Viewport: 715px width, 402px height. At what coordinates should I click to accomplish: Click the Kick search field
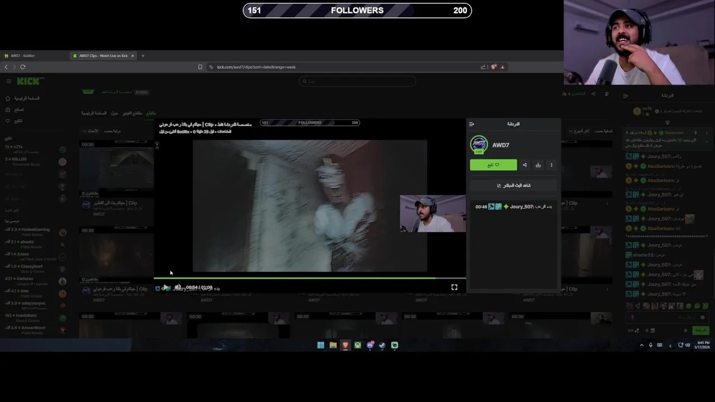point(357,82)
